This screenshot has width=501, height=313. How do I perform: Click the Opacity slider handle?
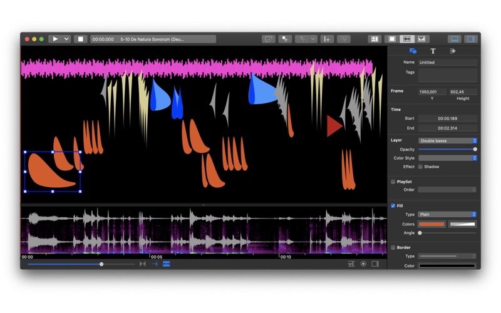click(x=475, y=150)
